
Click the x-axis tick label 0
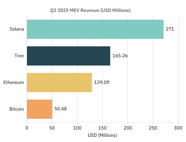[27, 128]
